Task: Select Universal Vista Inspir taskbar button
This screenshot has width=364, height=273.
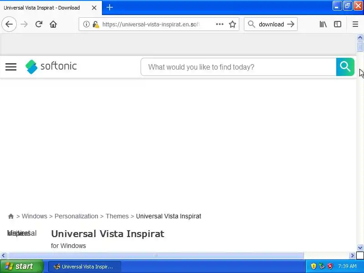Action: tap(85, 267)
